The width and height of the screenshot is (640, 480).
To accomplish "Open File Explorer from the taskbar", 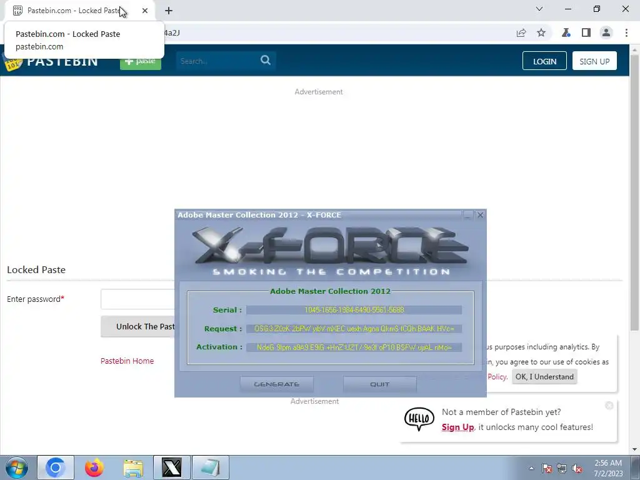I will [133, 467].
